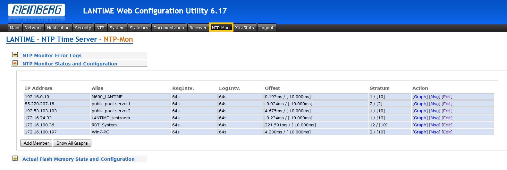The width and height of the screenshot is (507, 170).
Task: Open Graph for 192.16.0.10
Action: (420, 97)
